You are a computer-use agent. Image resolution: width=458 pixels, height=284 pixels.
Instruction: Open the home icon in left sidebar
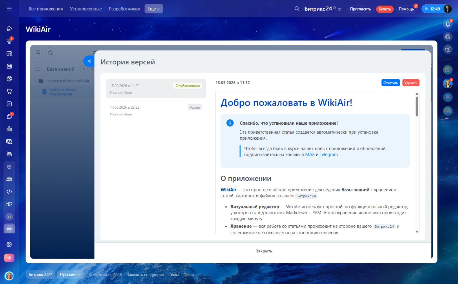point(9,29)
